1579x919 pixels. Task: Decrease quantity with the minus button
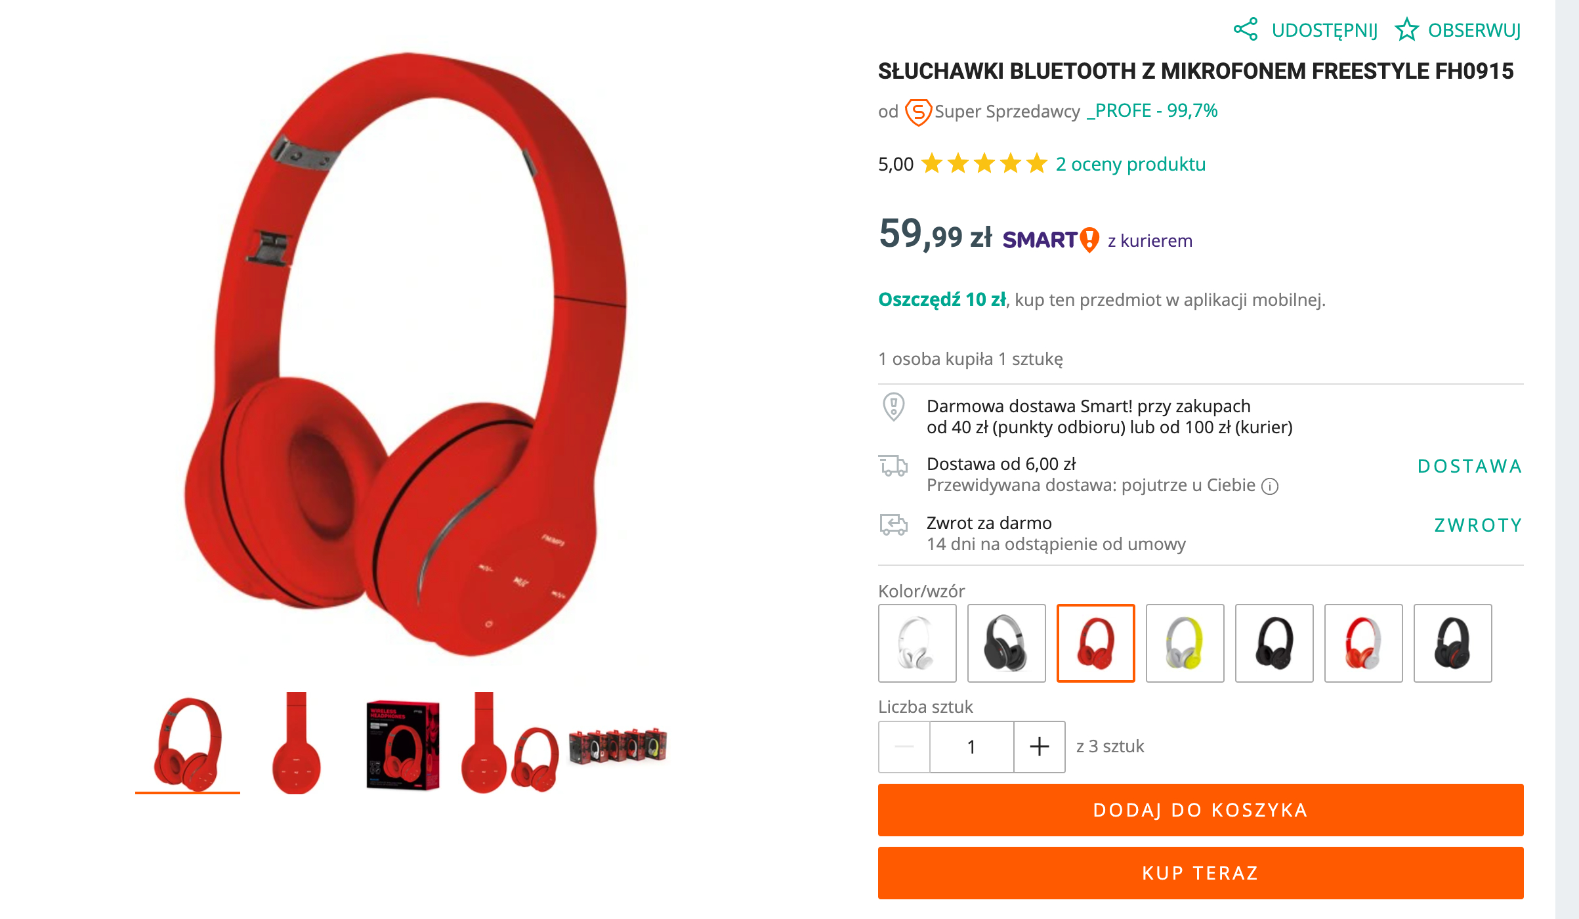point(904,746)
